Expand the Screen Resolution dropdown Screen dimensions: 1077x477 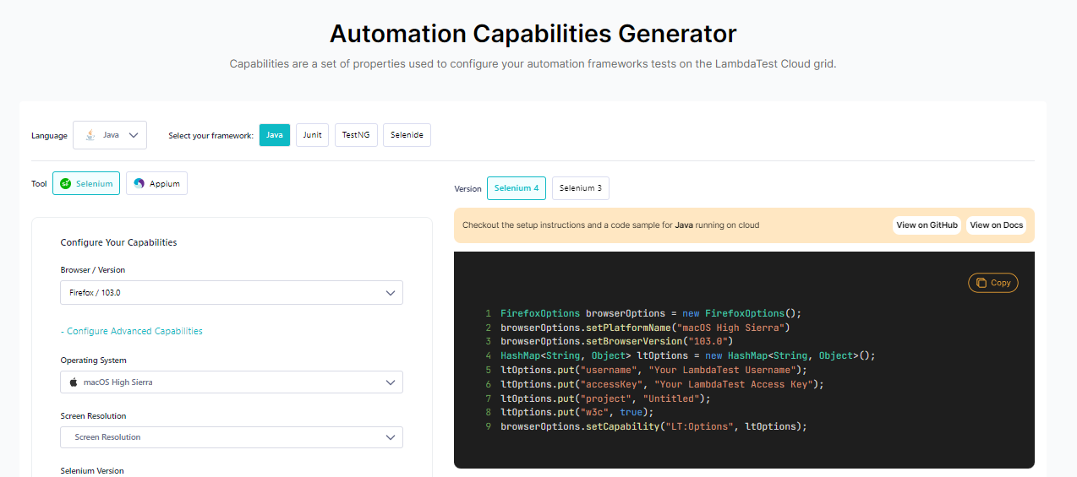[232, 437]
